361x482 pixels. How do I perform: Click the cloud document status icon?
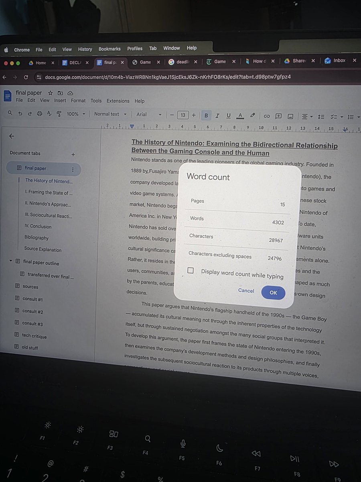click(x=70, y=93)
